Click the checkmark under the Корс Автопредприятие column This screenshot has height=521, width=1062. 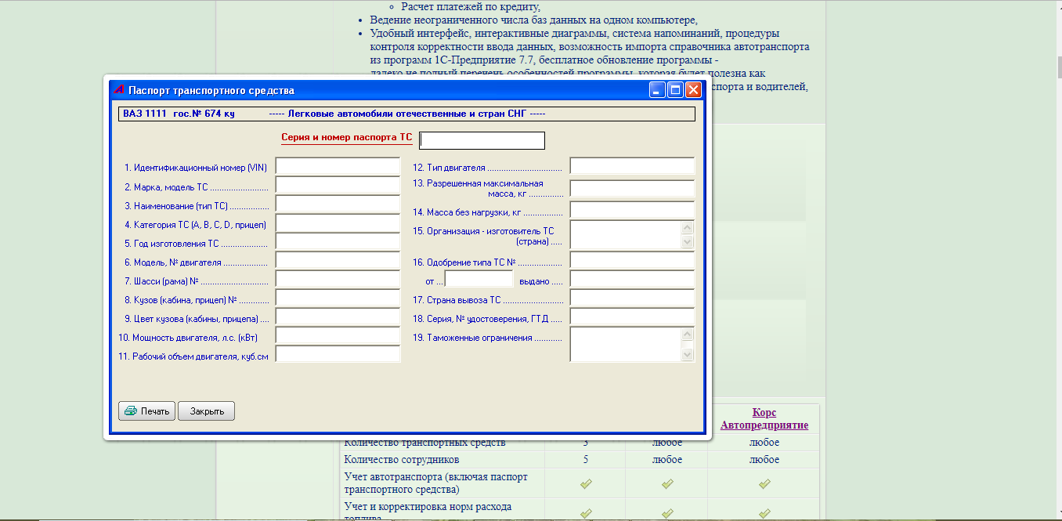point(764,483)
